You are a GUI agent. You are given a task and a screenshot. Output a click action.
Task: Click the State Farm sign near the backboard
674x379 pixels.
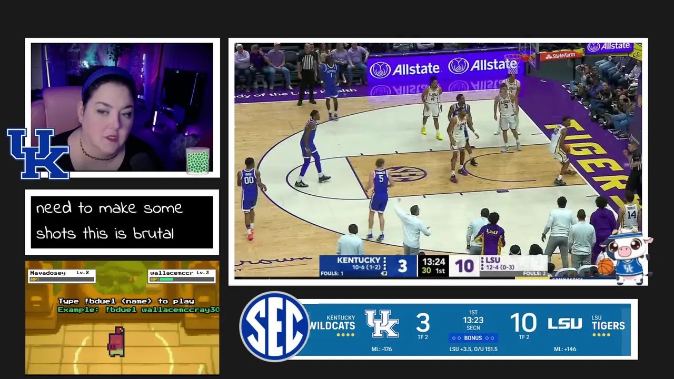[561, 55]
